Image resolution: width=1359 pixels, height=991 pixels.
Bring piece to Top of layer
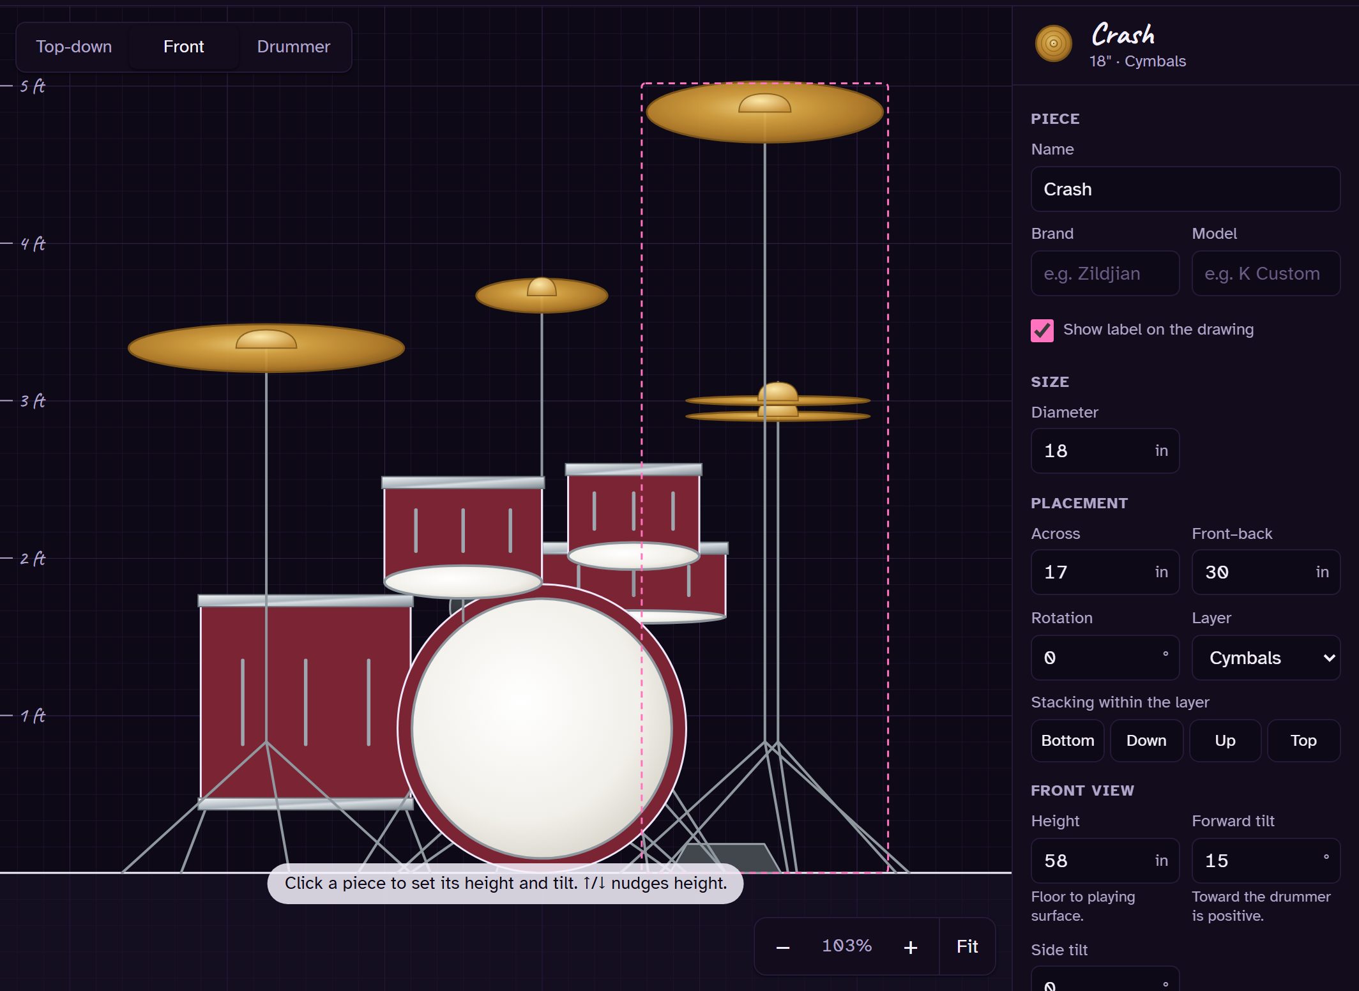(x=1303, y=741)
